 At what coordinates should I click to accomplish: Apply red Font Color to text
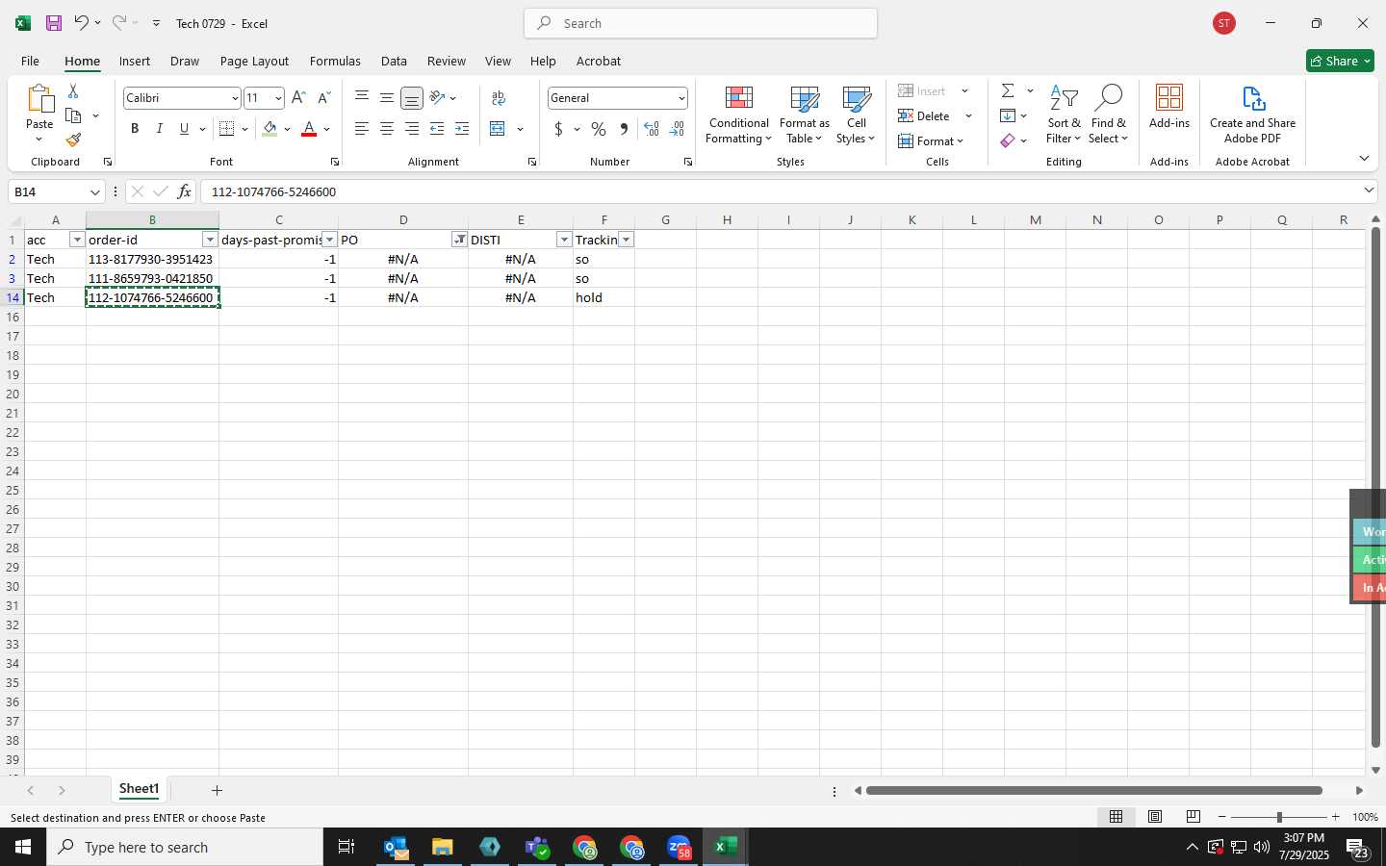click(309, 129)
